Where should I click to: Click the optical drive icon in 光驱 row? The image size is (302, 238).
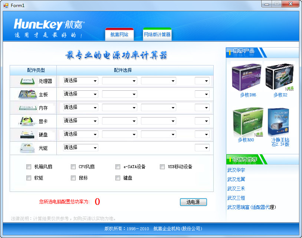click(x=27, y=148)
